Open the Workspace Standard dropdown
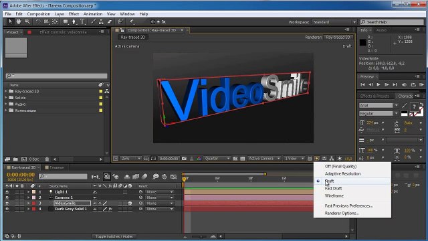 coord(334,22)
